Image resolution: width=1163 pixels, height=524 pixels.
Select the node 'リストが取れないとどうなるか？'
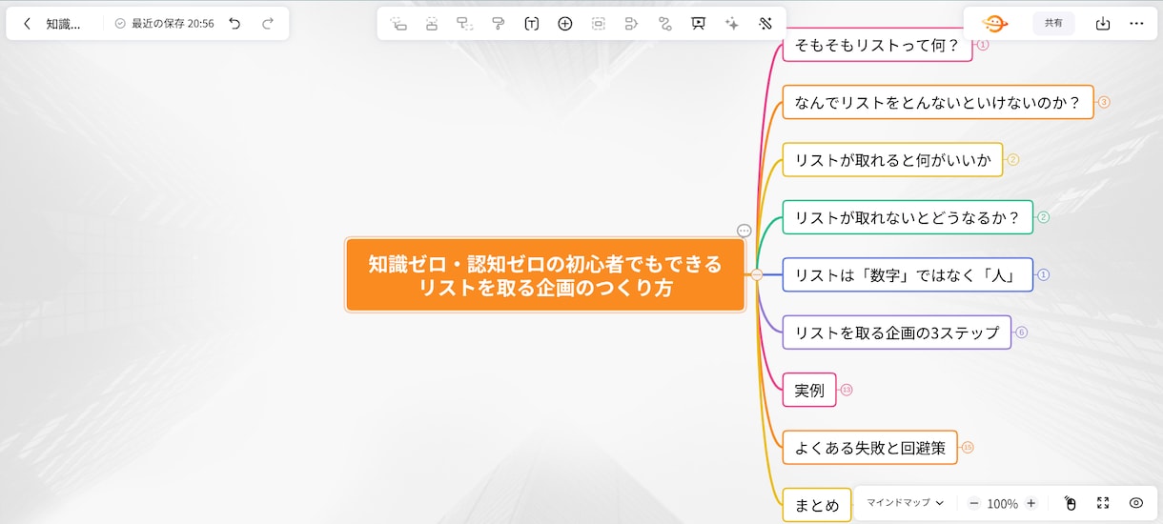point(908,216)
